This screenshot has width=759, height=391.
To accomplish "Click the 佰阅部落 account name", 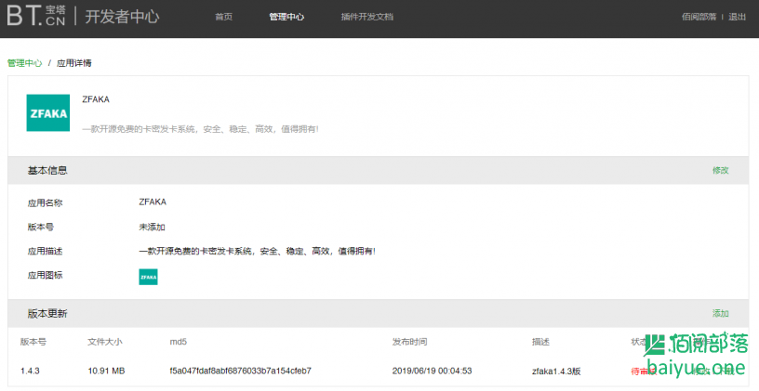I will [699, 17].
